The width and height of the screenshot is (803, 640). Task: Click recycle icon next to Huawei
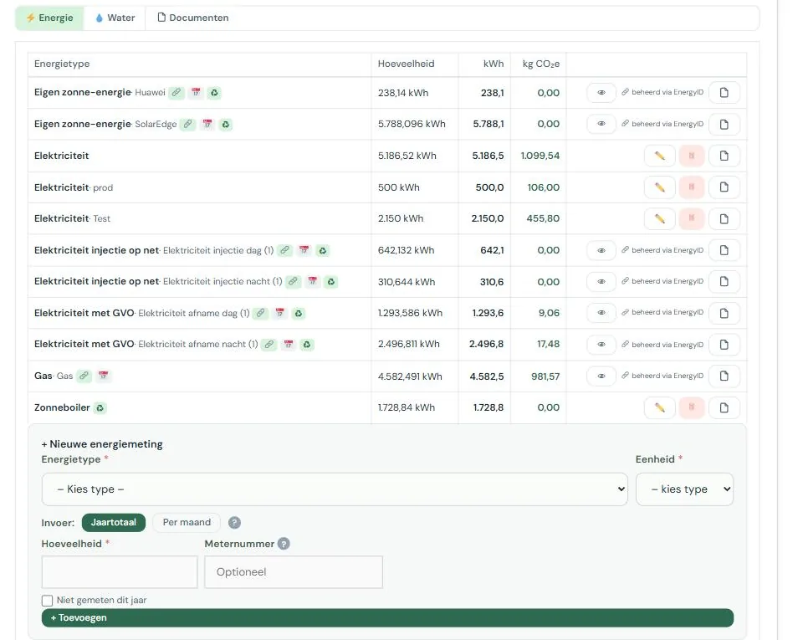tap(214, 93)
